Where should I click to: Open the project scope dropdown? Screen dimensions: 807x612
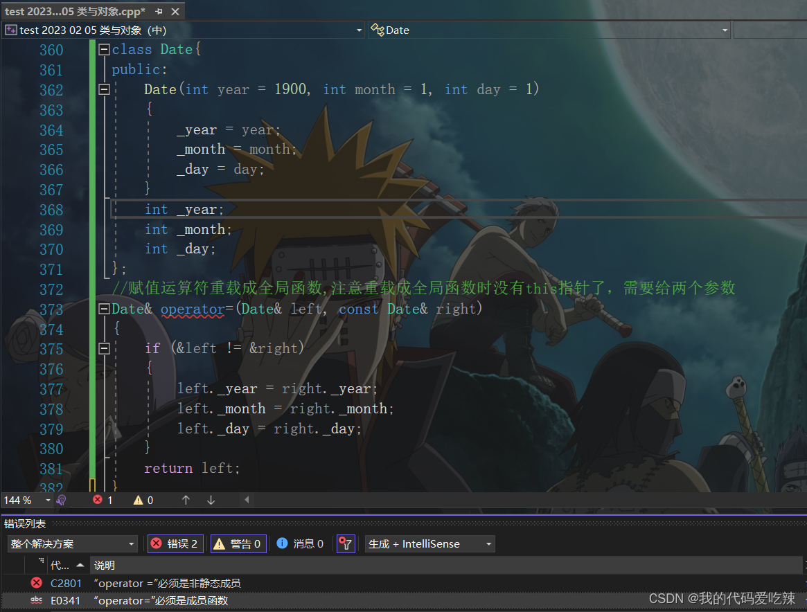click(x=359, y=30)
